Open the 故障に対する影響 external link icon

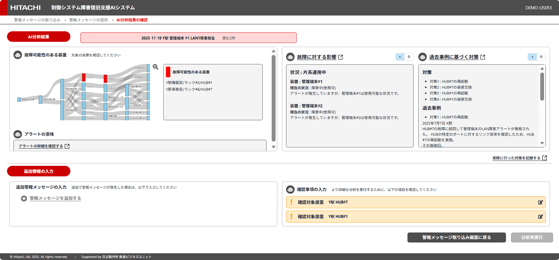341,57
